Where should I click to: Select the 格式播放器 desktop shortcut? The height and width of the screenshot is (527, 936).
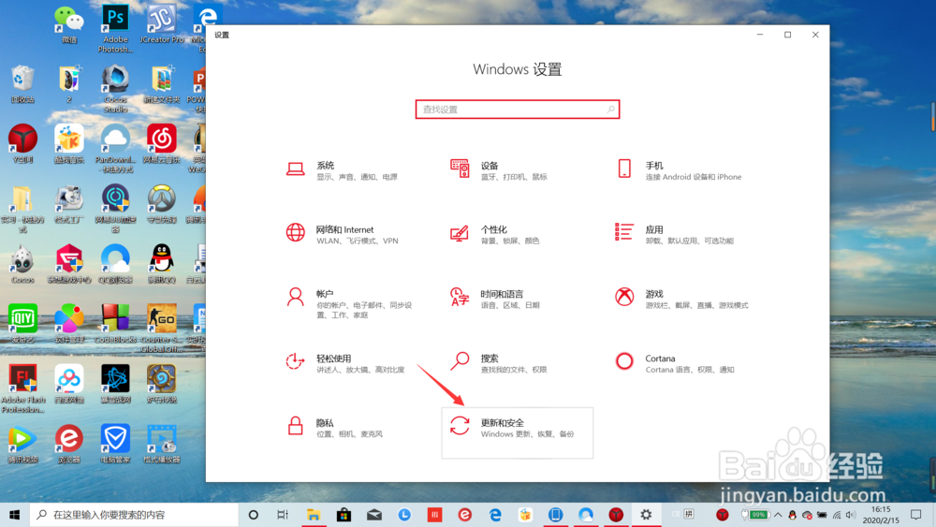[x=162, y=445]
